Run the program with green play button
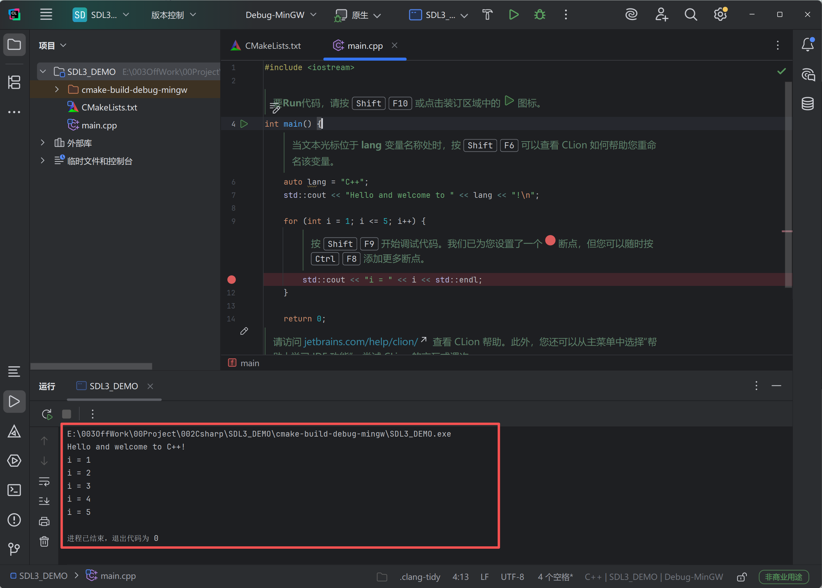This screenshot has width=822, height=588. pos(513,15)
